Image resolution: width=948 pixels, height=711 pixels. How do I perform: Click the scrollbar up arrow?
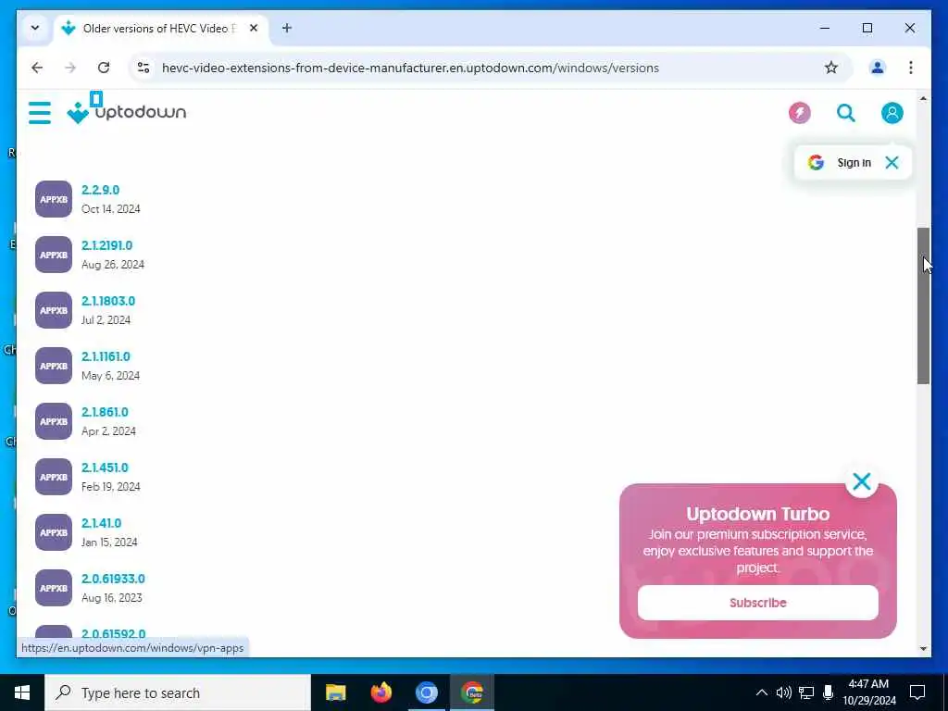point(923,98)
